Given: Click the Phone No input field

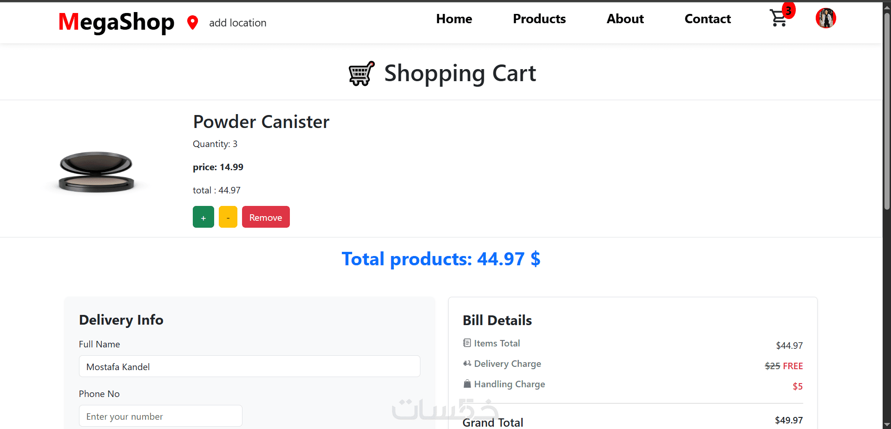Looking at the screenshot, I should (160, 416).
